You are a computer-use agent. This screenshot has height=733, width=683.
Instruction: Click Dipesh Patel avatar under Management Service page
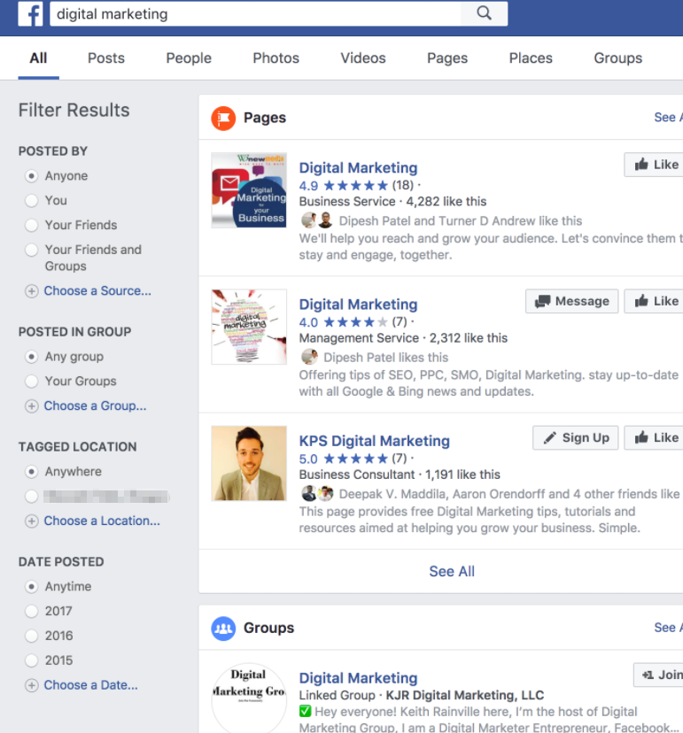coord(309,357)
